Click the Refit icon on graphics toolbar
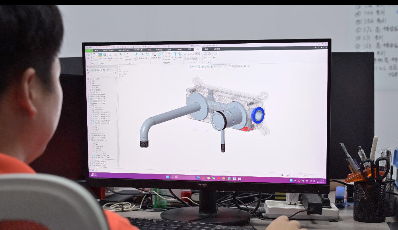The image size is (398, 230). [190, 66]
